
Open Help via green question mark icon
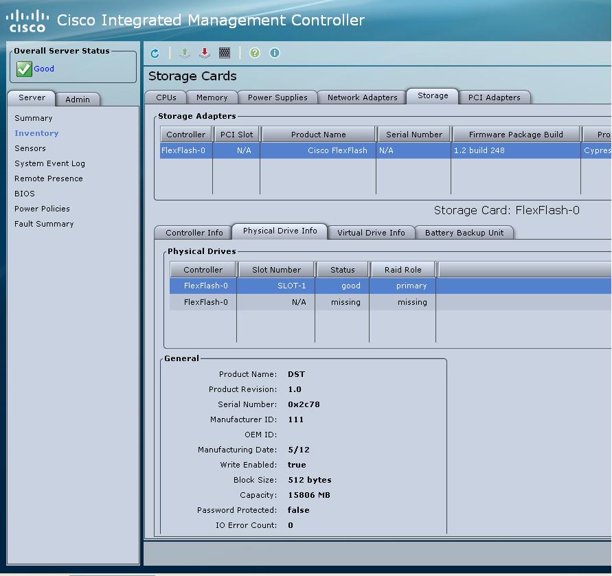coord(254,53)
